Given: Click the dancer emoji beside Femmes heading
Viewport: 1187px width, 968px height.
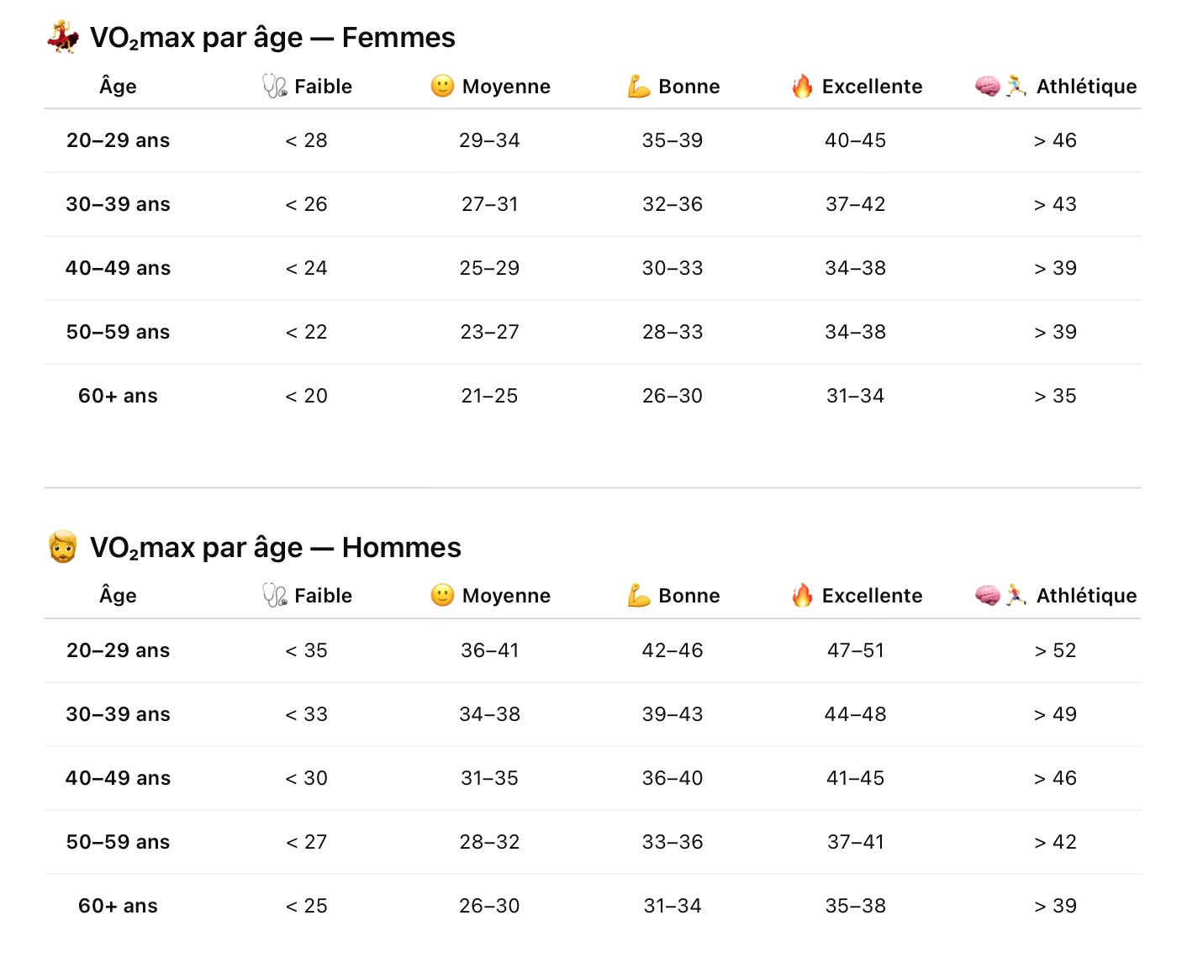Looking at the screenshot, I should 62,37.
